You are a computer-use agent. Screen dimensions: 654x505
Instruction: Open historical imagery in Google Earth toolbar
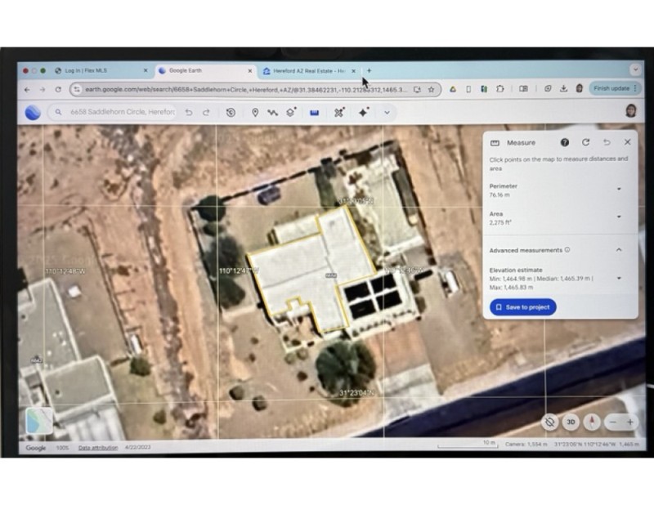(x=231, y=114)
